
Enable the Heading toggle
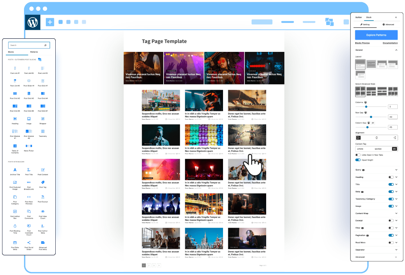(391, 177)
